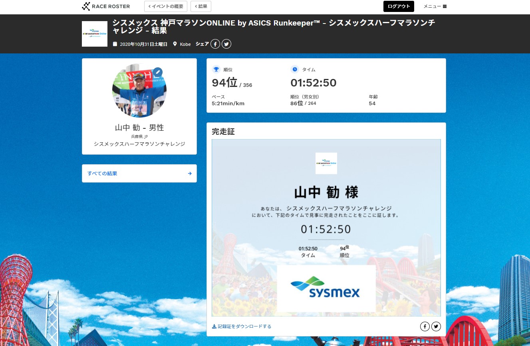Click シスメックスハーフマラソンチャレンジ under profile name
530x346 pixels.
tap(139, 144)
